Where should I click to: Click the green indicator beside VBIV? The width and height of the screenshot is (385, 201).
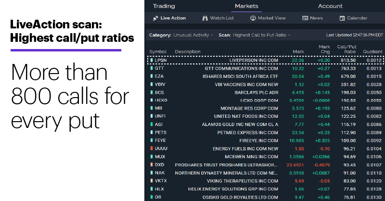click(152, 84)
